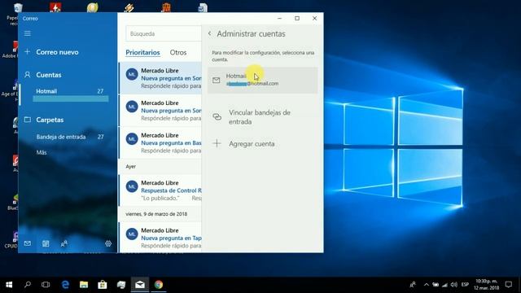Click Vincular bandejas de entrada option
Screen dimensions: 521x293
tap(262, 117)
